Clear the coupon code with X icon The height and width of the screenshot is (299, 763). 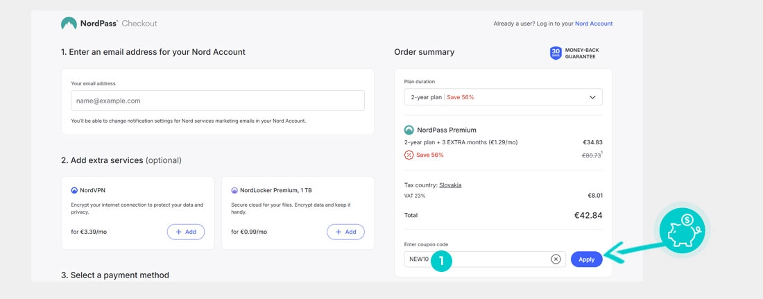556,259
